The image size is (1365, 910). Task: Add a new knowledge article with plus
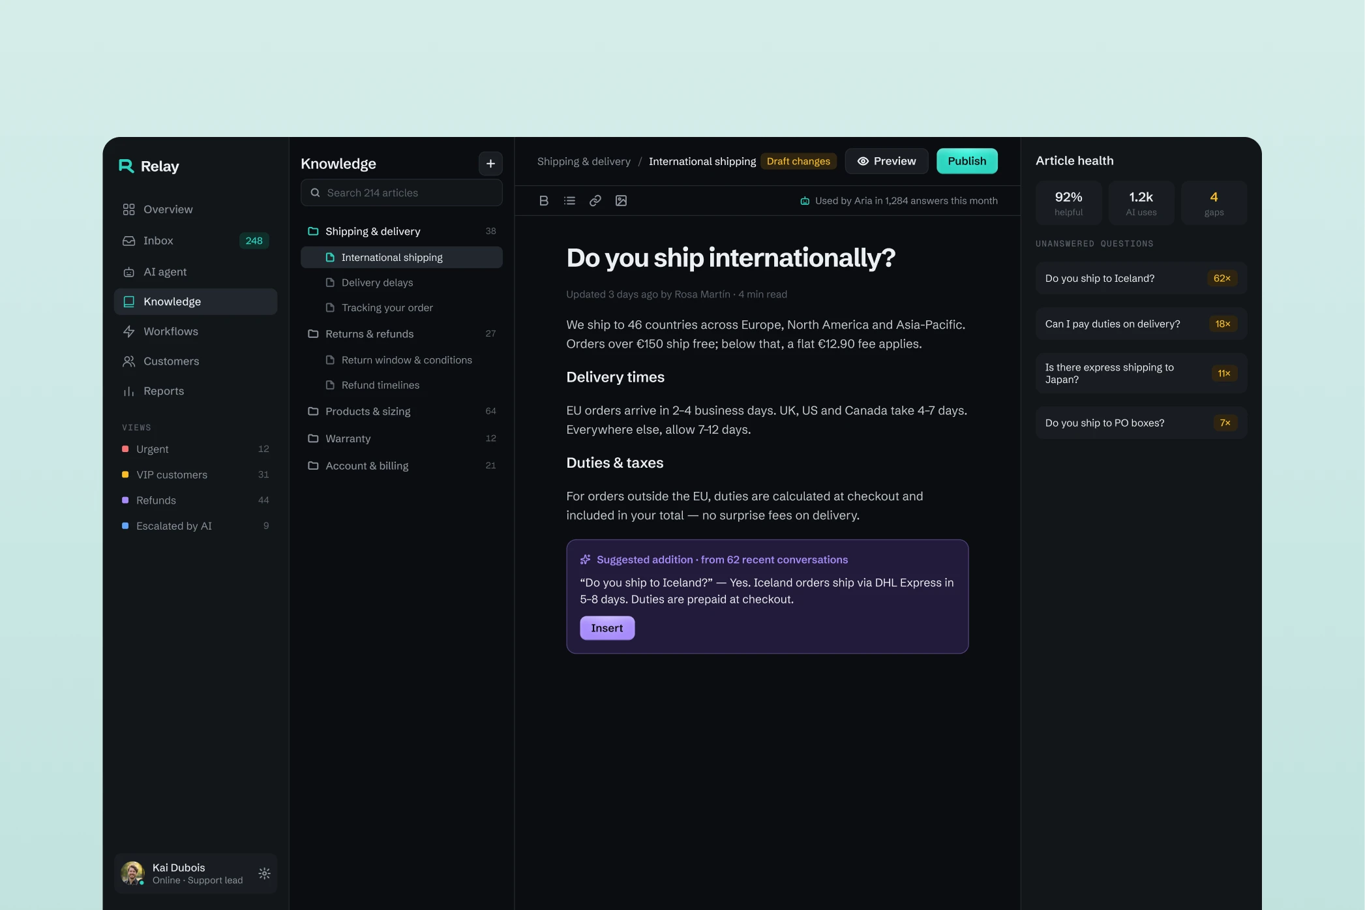point(490,164)
